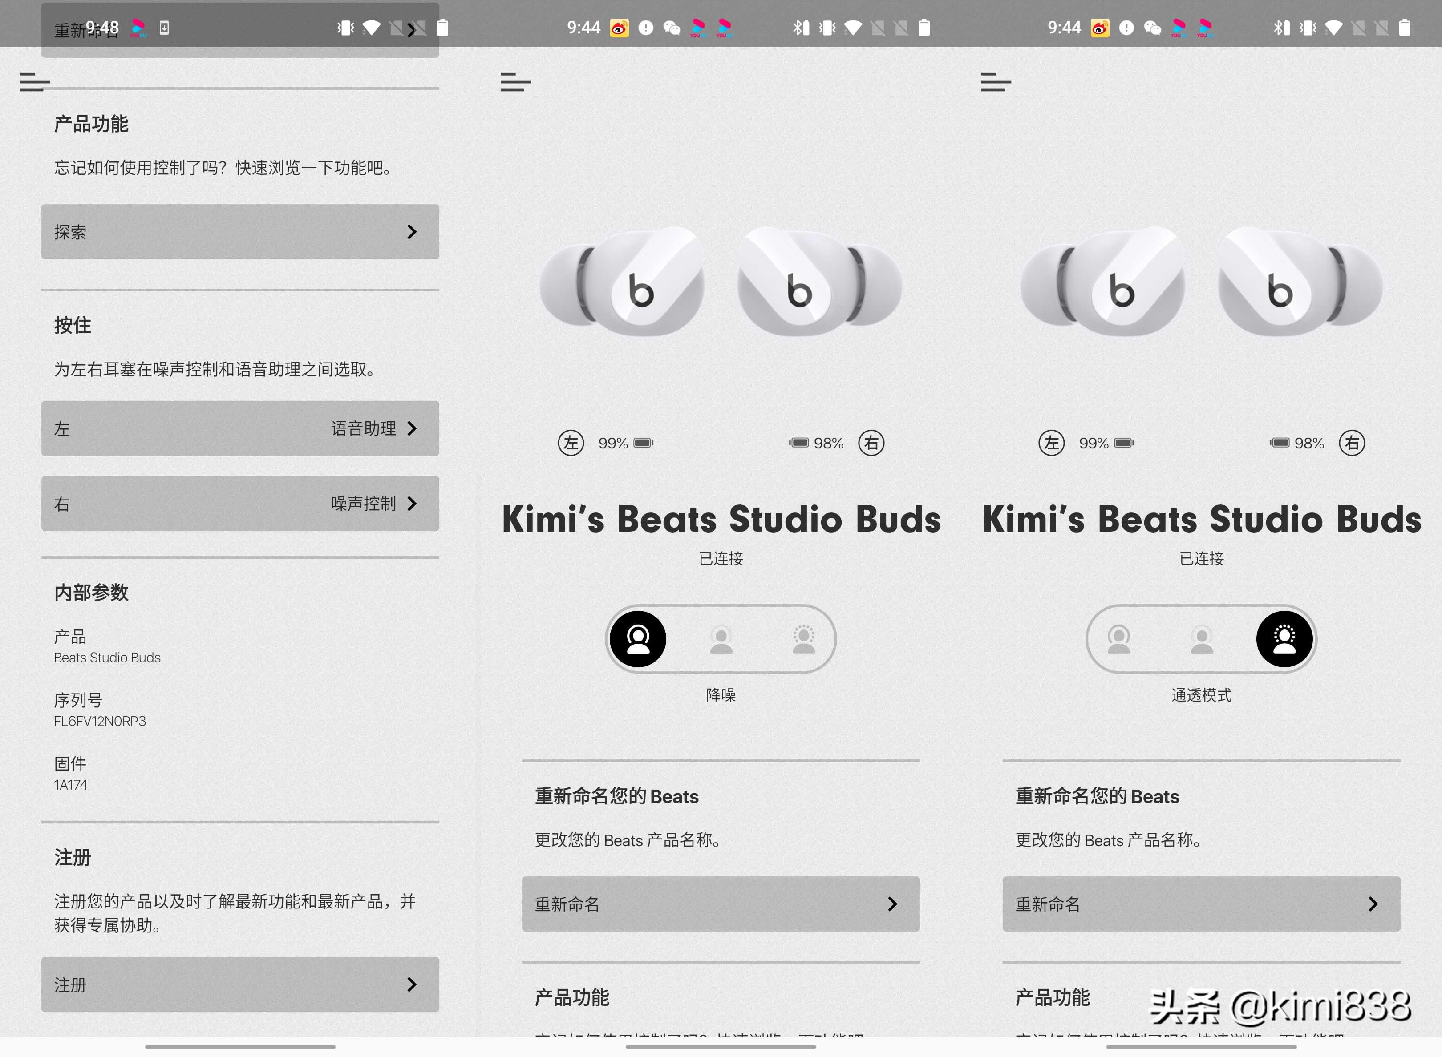Viewport: 1442px width, 1057px height.
Task: Tap active transparency mode in right screen
Action: [1284, 638]
